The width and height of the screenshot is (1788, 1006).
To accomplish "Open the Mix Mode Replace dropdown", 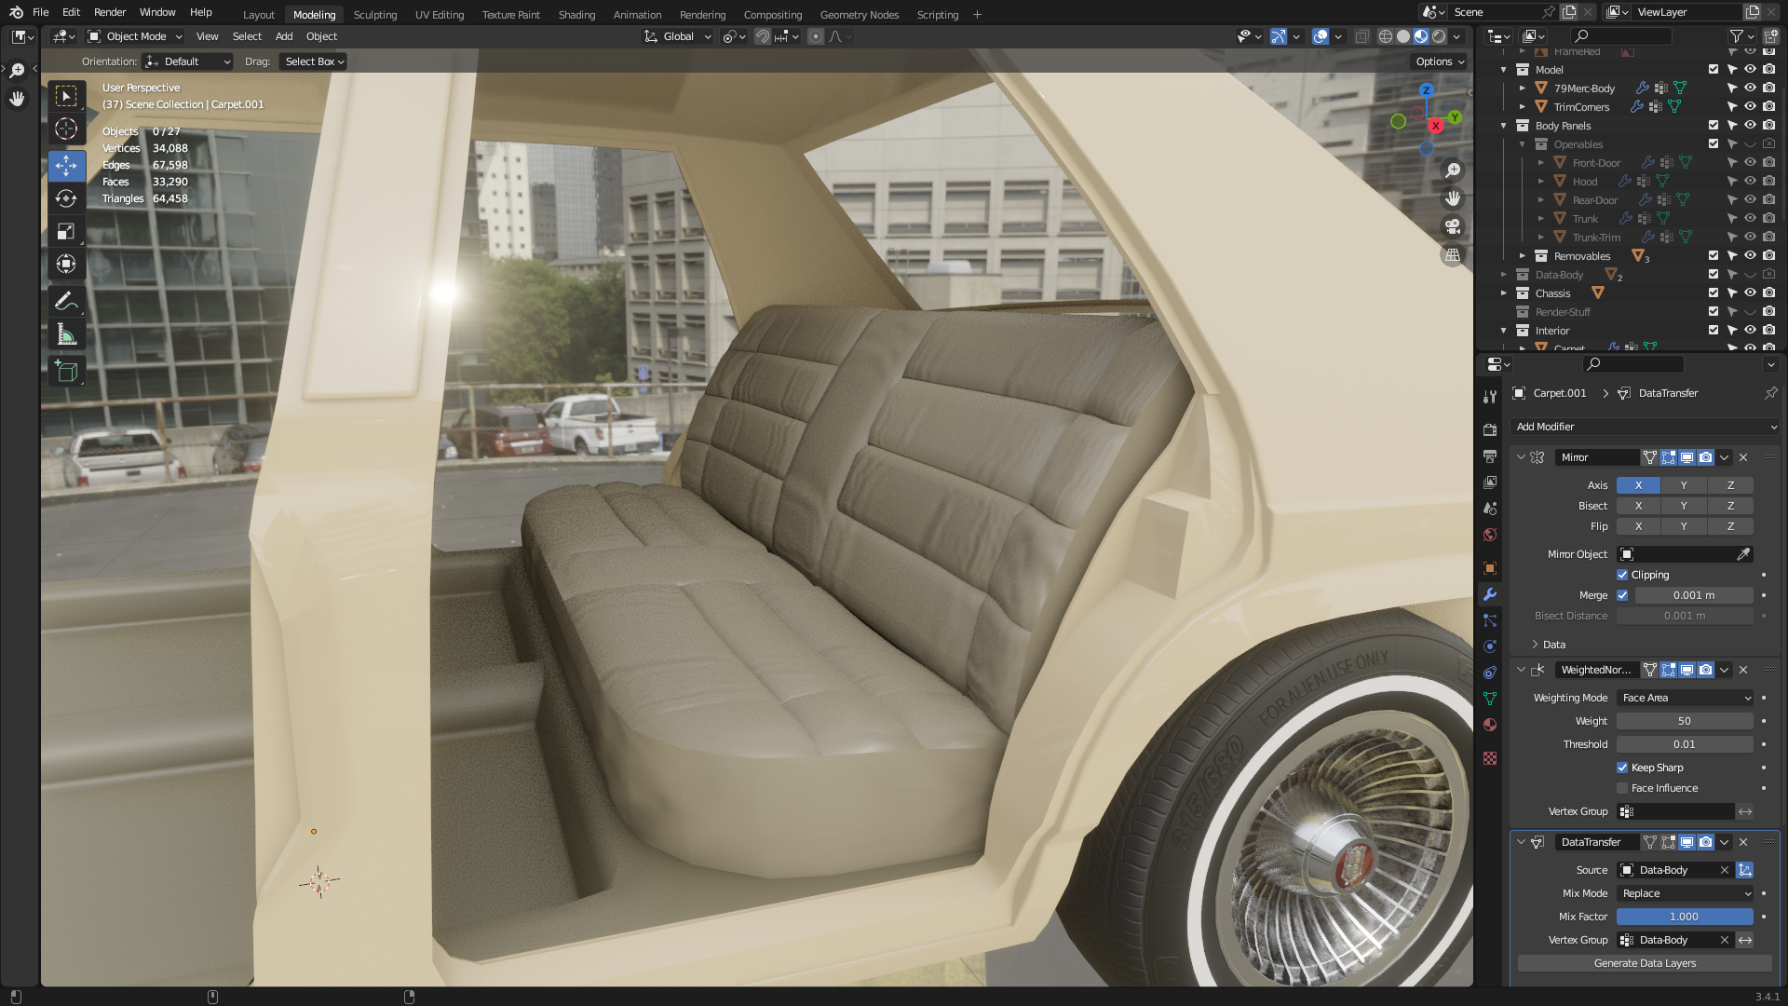I will [x=1685, y=893].
